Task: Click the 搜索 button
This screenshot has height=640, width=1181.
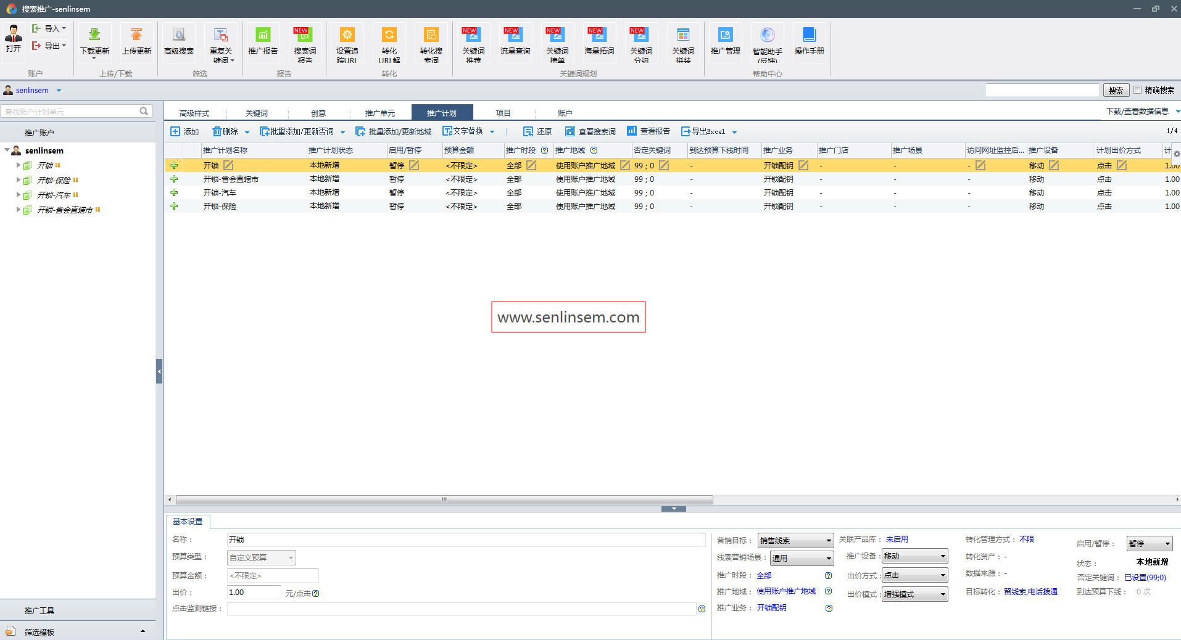Action: click(x=1116, y=91)
